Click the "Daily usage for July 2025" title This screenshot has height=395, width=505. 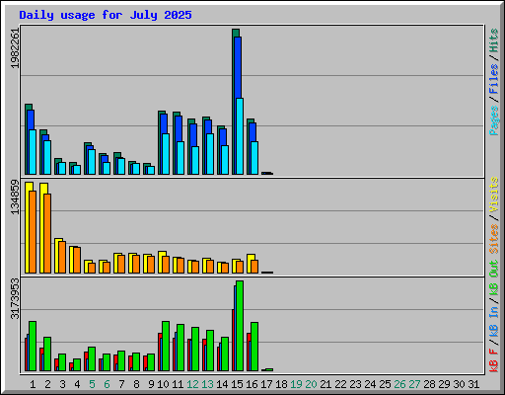[x=106, y=15]
